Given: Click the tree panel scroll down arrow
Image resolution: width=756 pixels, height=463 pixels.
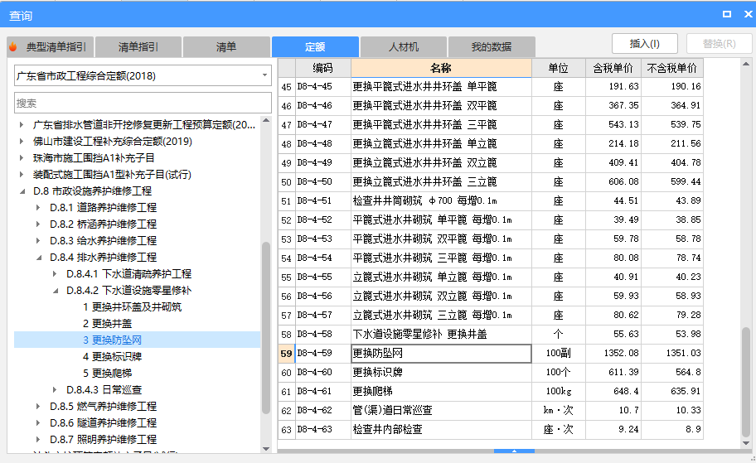Looking at the screenshot, I should pyautogui.click(x=265, y=449).
